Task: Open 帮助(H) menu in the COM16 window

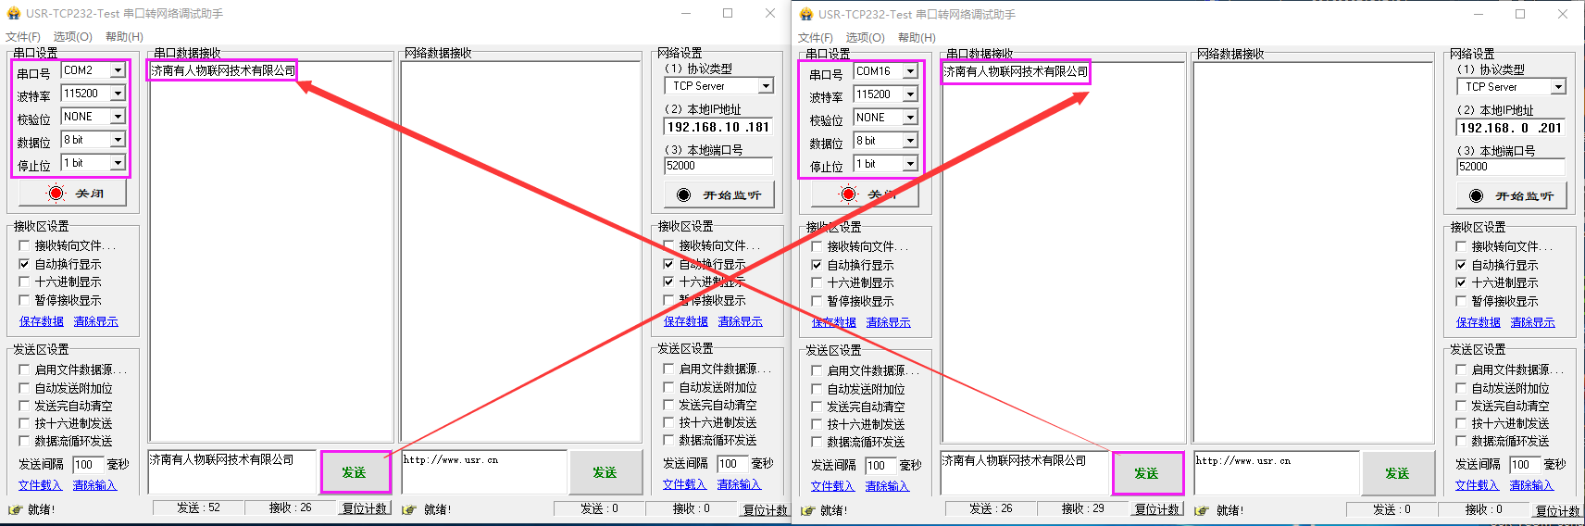Action: pyautogui.click(x=917, y=38)
